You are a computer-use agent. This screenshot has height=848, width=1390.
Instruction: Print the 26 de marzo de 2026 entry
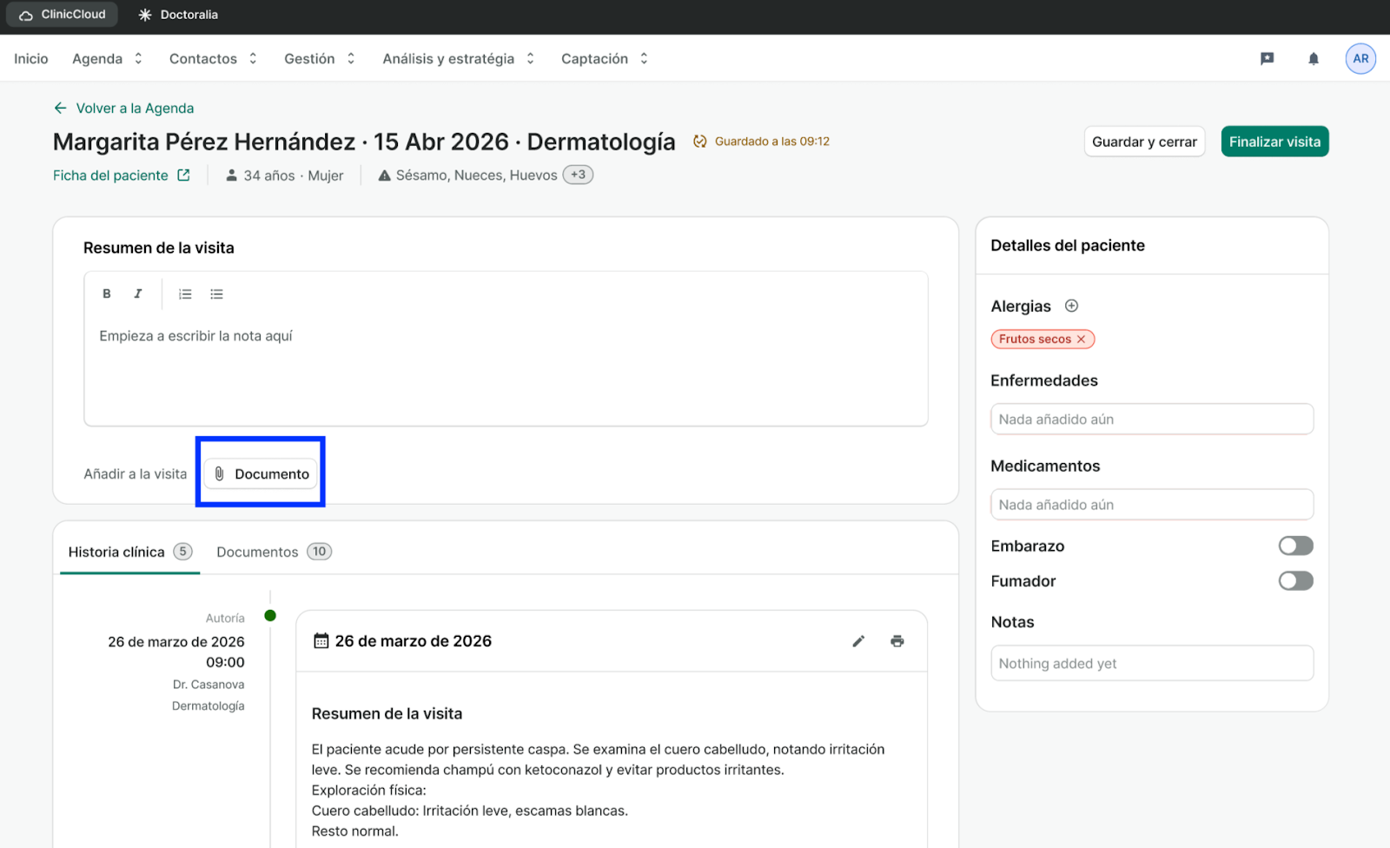(x=897, y=641)
